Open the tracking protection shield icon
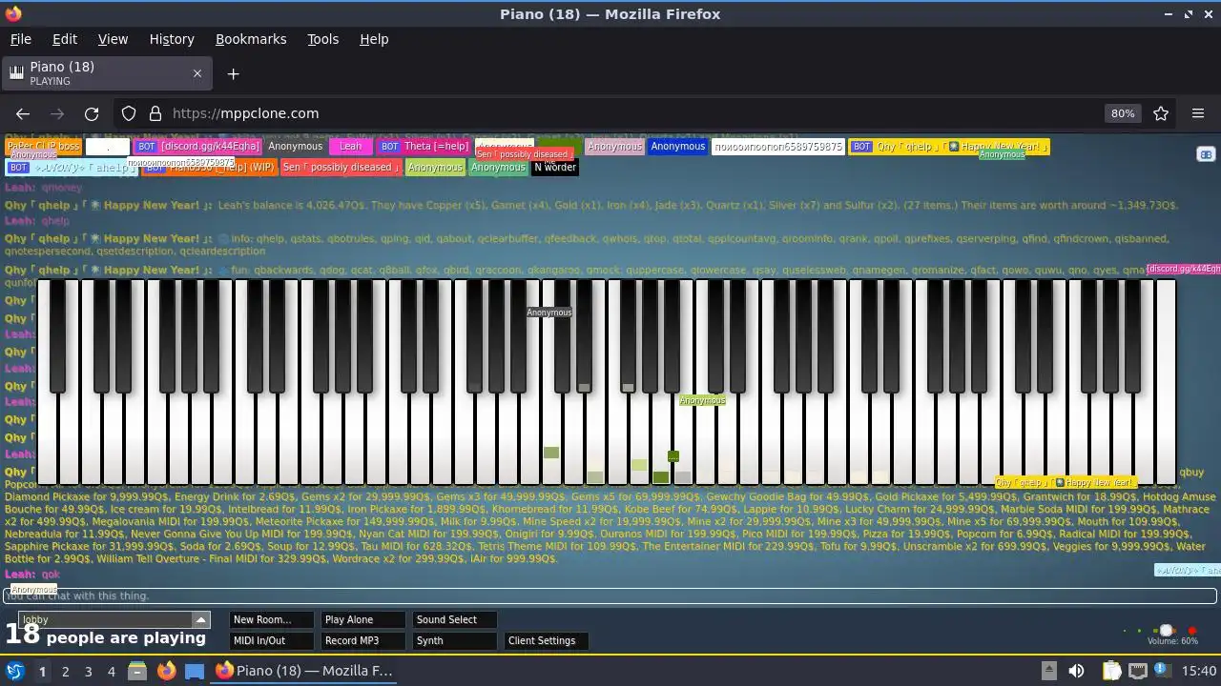Viewport: 1221px width, 686px height. [x=129, y=113]
